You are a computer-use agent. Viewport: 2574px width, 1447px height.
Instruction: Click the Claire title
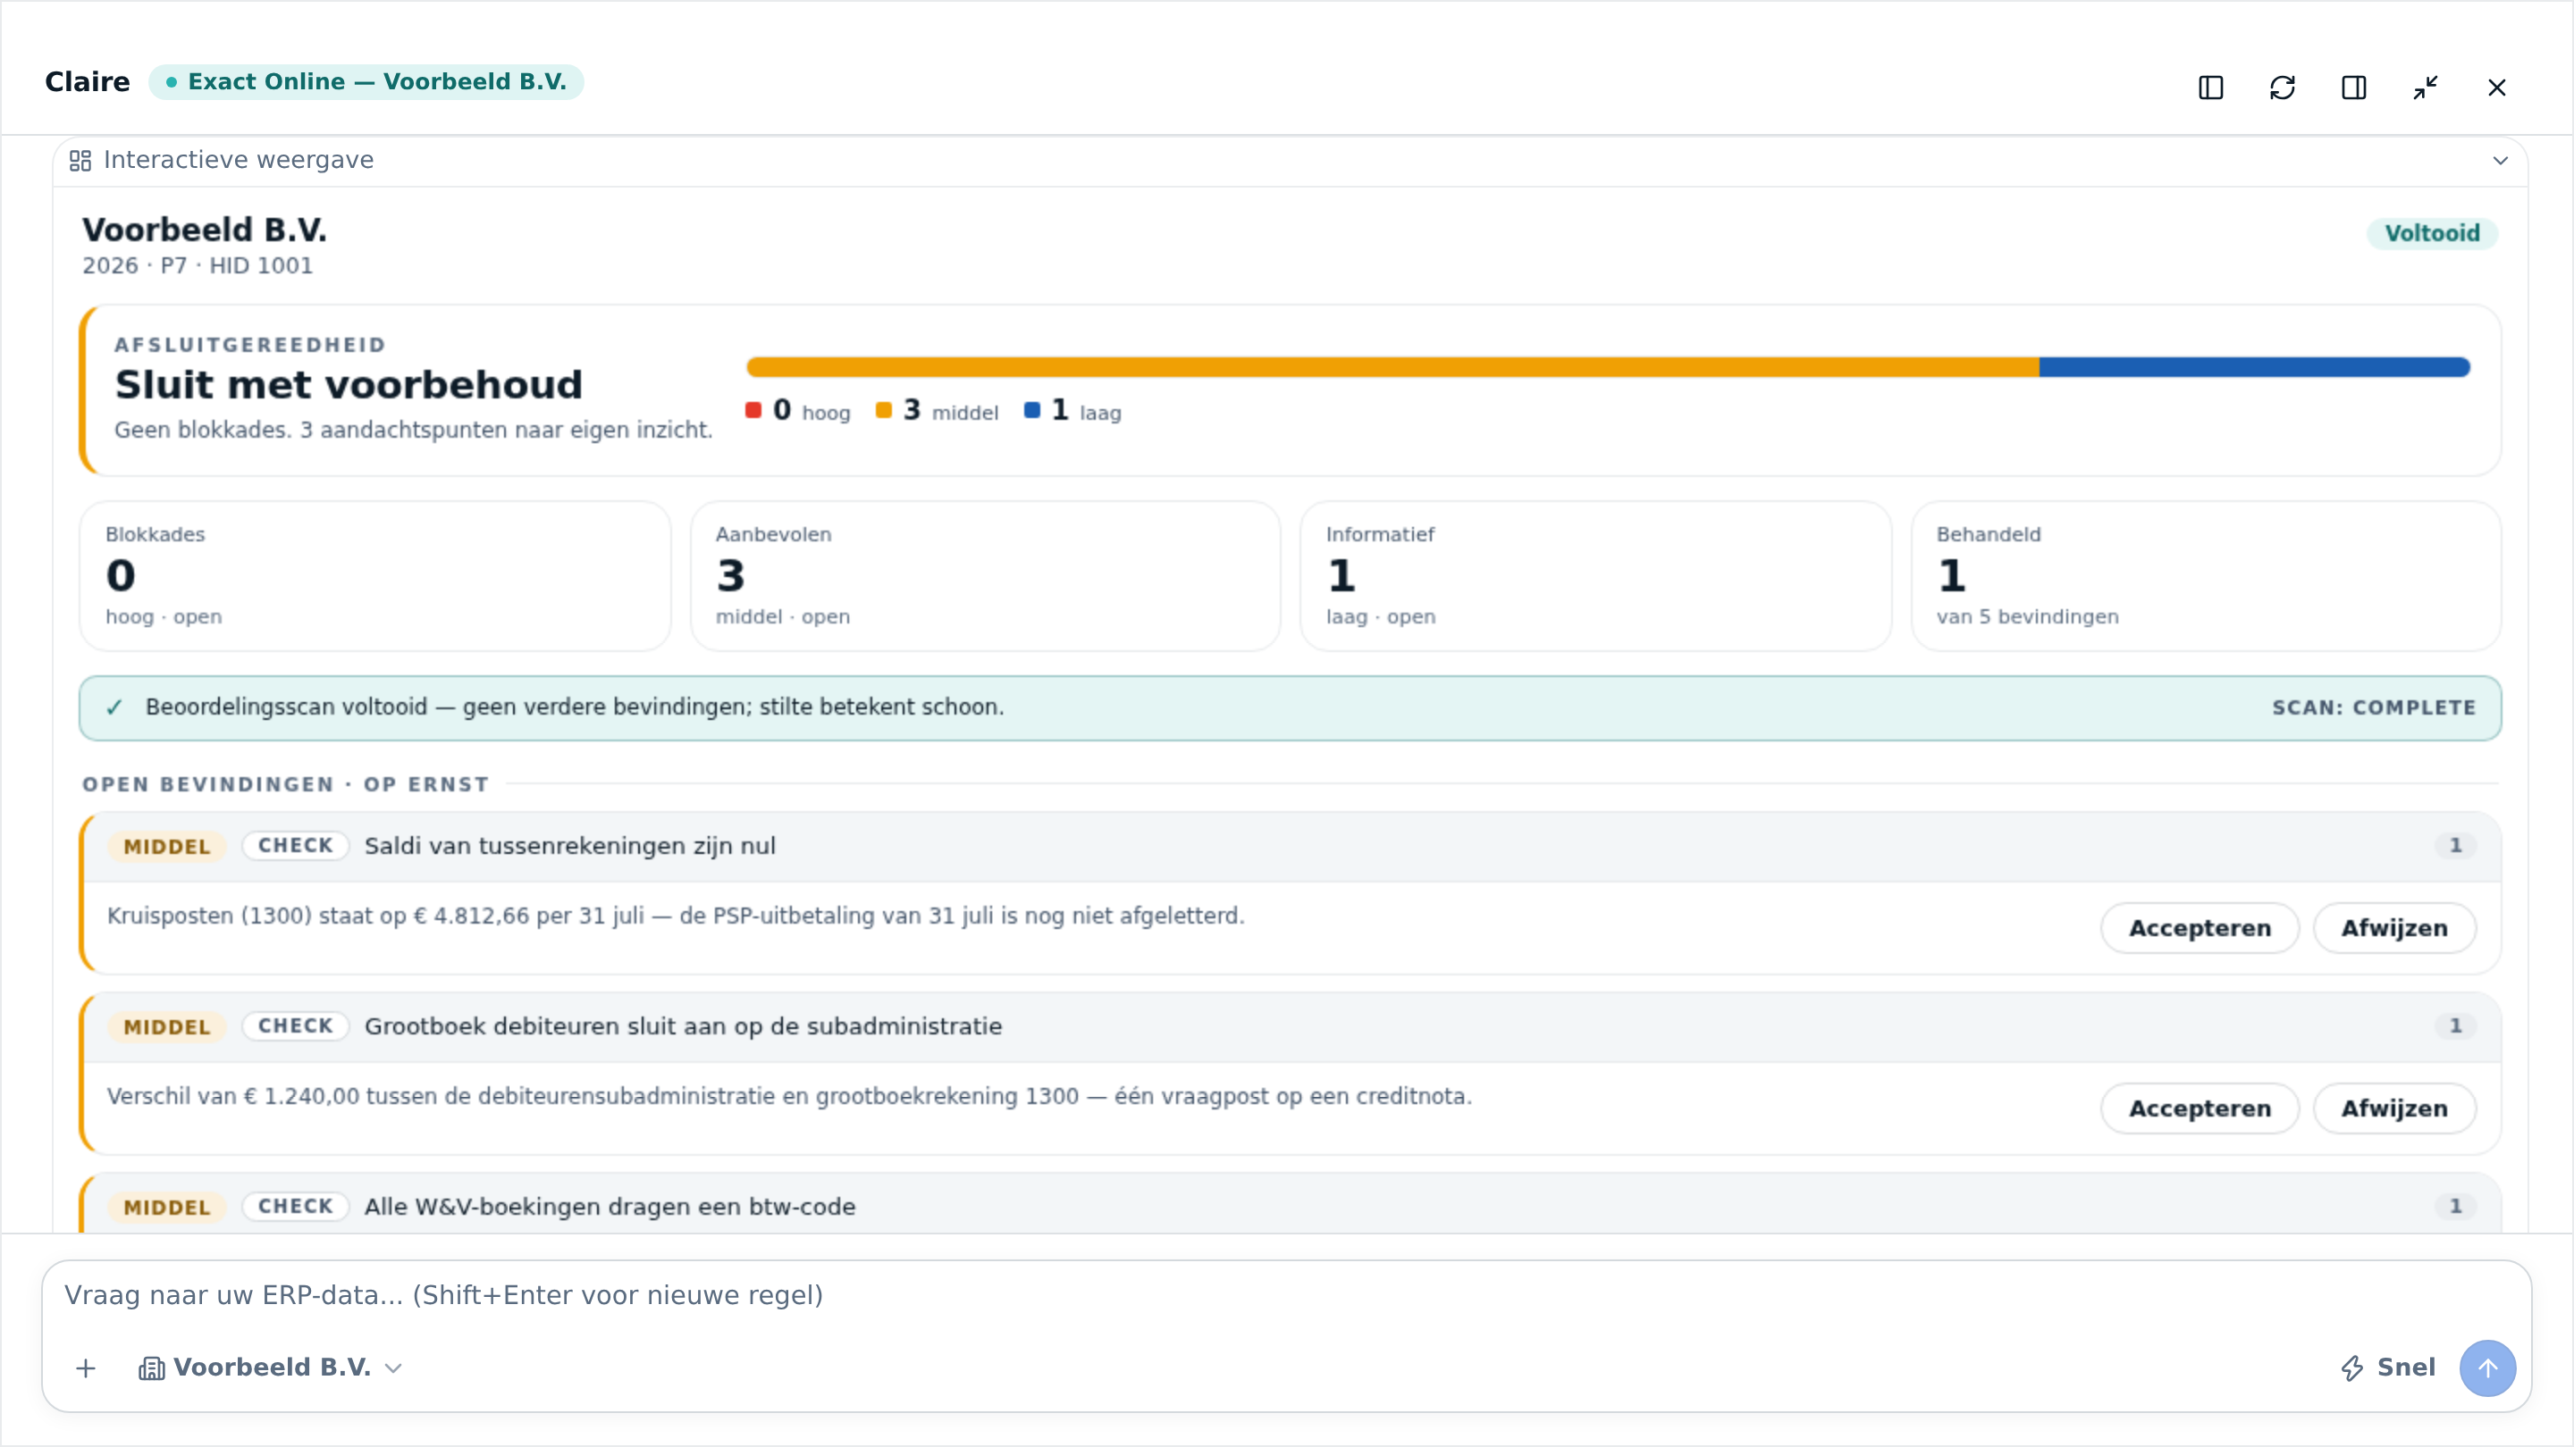coord(87,82)
